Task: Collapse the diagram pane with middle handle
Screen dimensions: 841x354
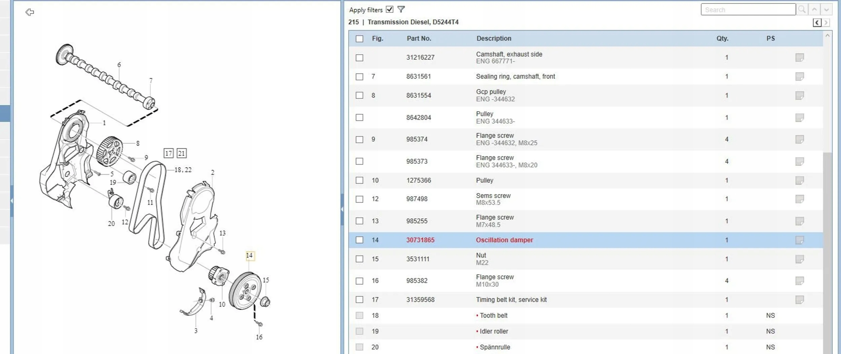Action: [342, 209]
